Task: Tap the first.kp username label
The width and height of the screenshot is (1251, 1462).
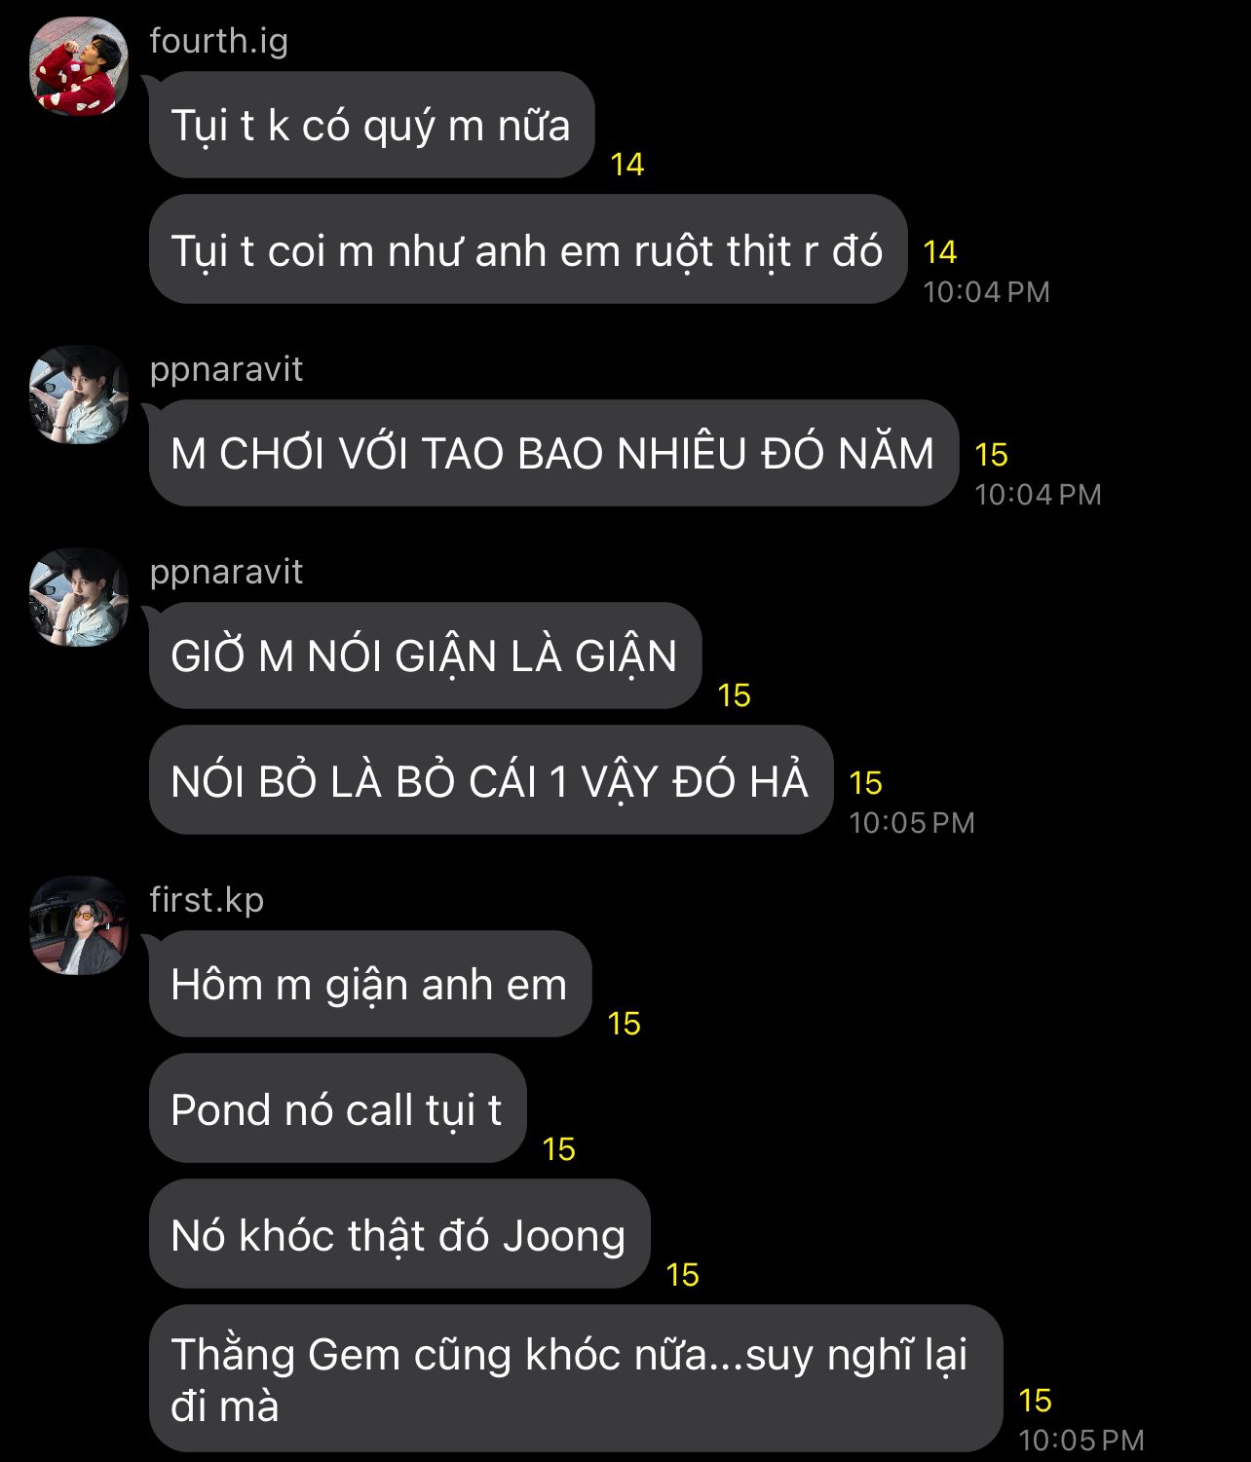Action: click(x=207, y=900)
